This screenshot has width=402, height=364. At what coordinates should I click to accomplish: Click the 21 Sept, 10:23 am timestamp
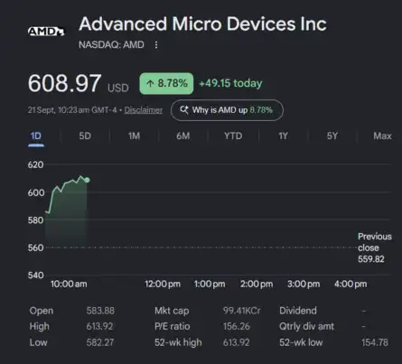[x=72, y=110]
